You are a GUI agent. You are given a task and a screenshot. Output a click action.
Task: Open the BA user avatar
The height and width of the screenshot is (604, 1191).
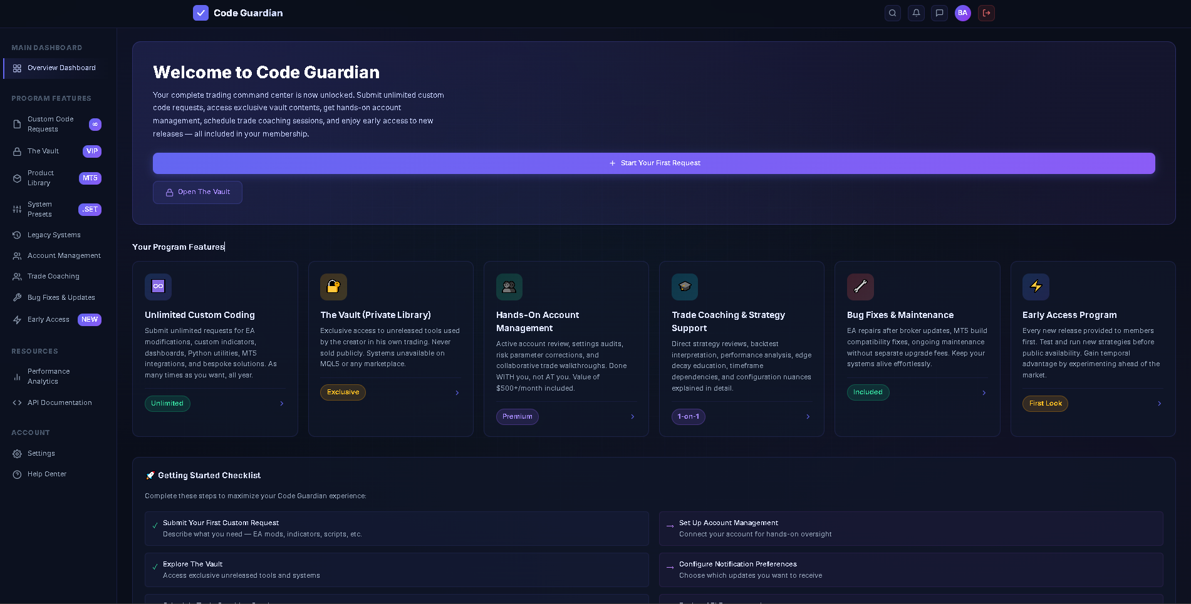click(963, 13)
